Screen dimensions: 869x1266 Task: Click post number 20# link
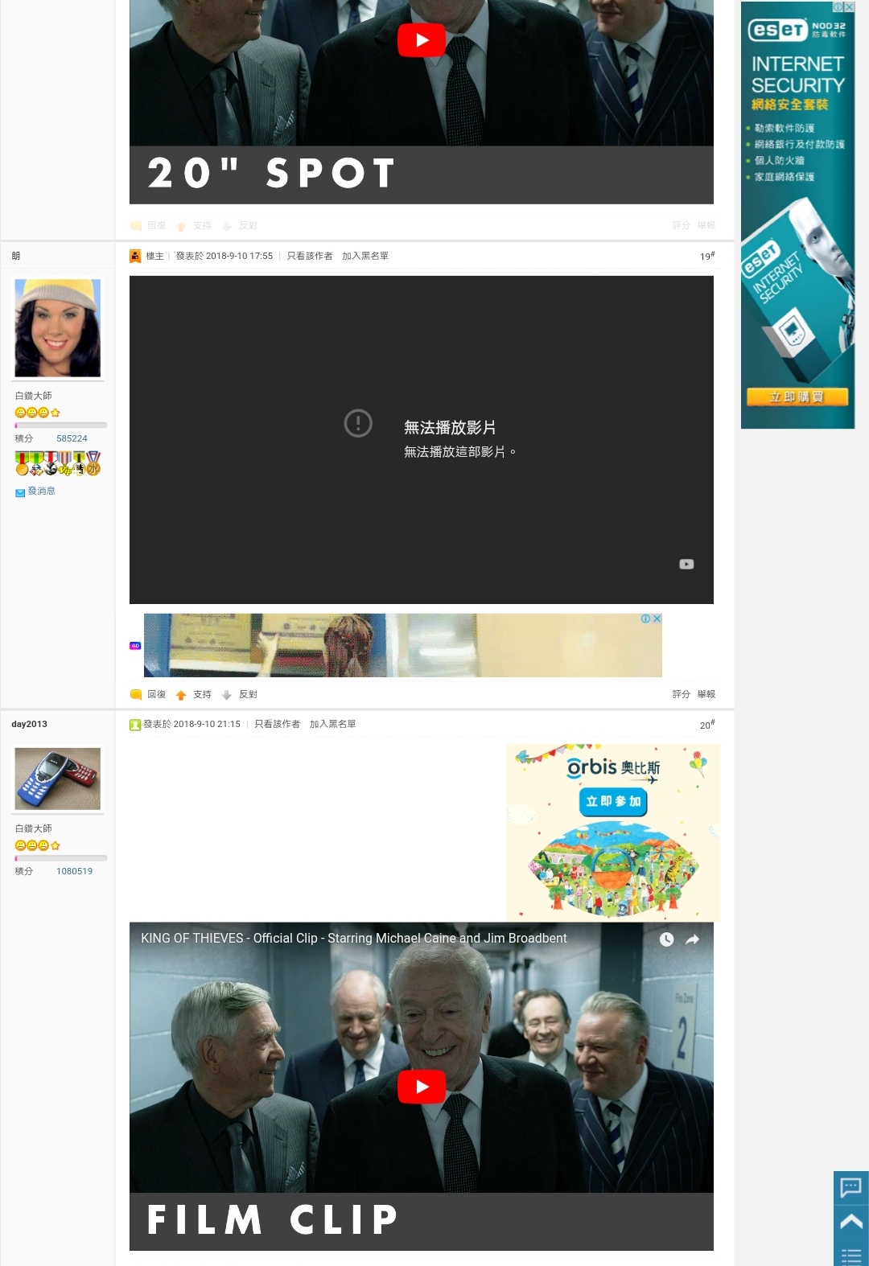tap(707, 725)
